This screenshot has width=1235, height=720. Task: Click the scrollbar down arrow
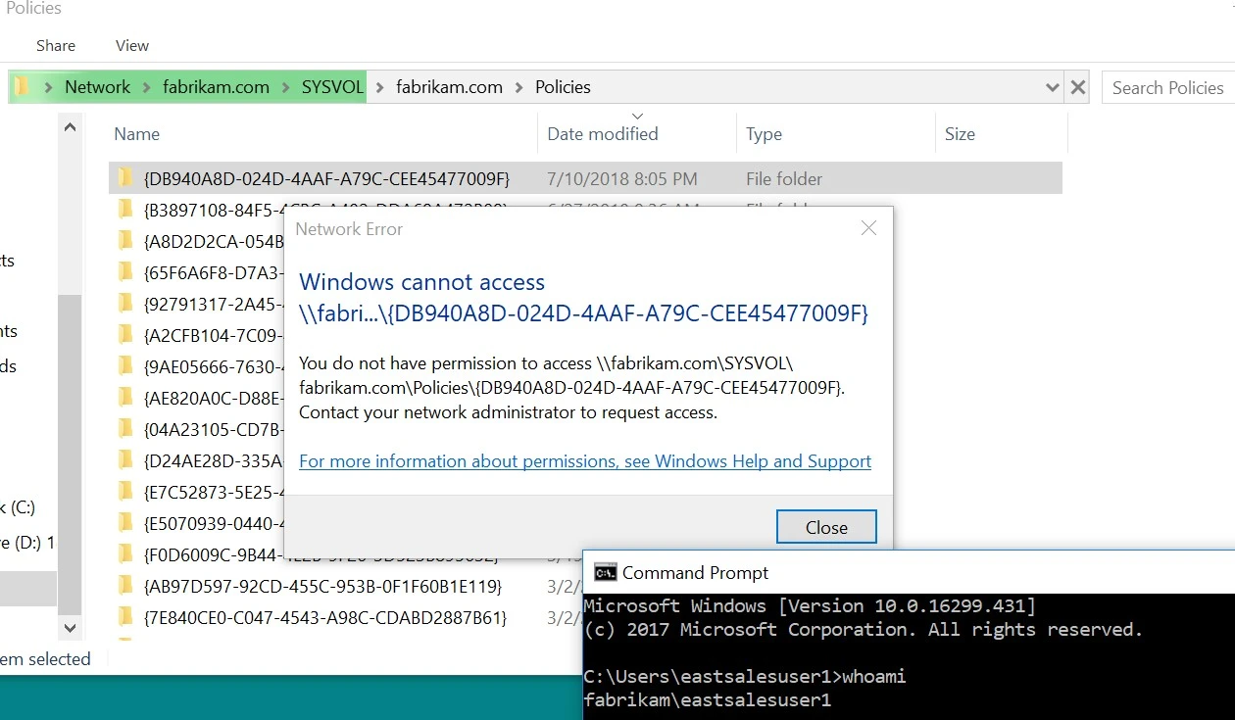click(70, 627)
